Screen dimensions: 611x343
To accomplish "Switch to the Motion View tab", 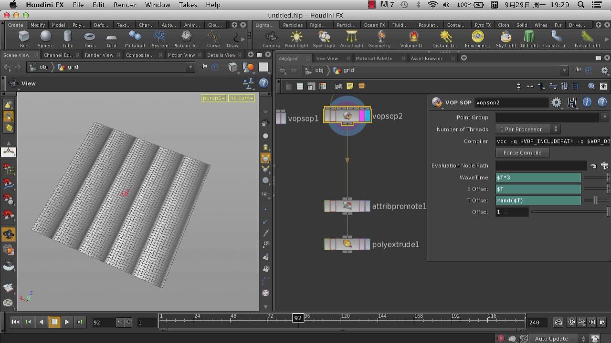I will 181,55.
